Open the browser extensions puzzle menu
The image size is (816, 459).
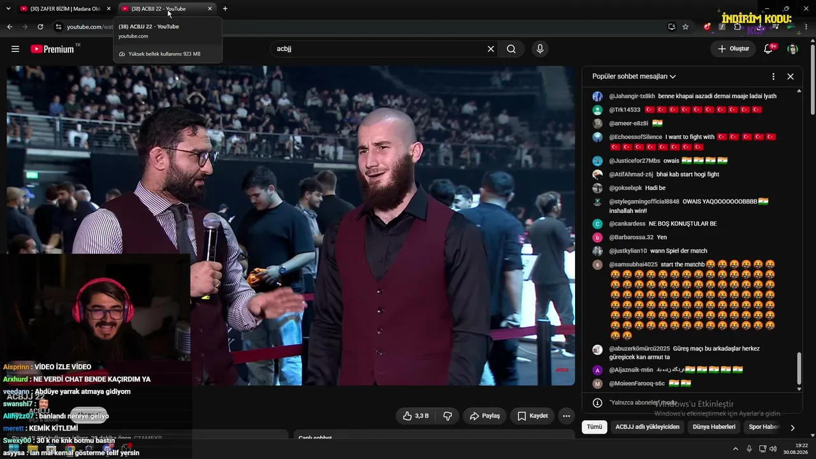(x=738, y=27)
